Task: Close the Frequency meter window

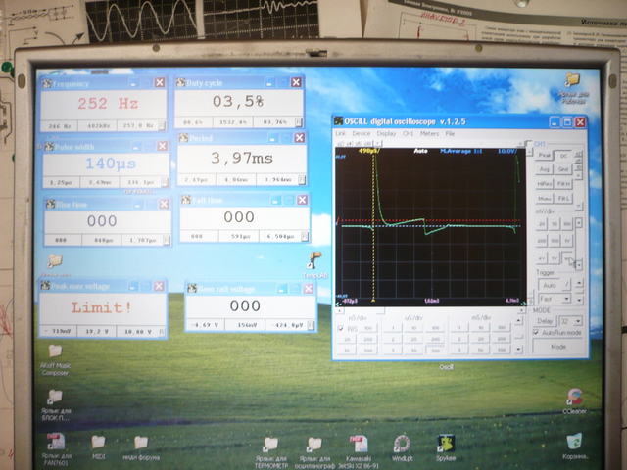Action: pyautogui.click(x=160, y=82)
